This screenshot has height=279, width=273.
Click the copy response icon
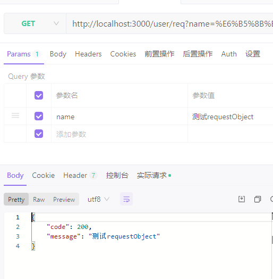point(258,199)
